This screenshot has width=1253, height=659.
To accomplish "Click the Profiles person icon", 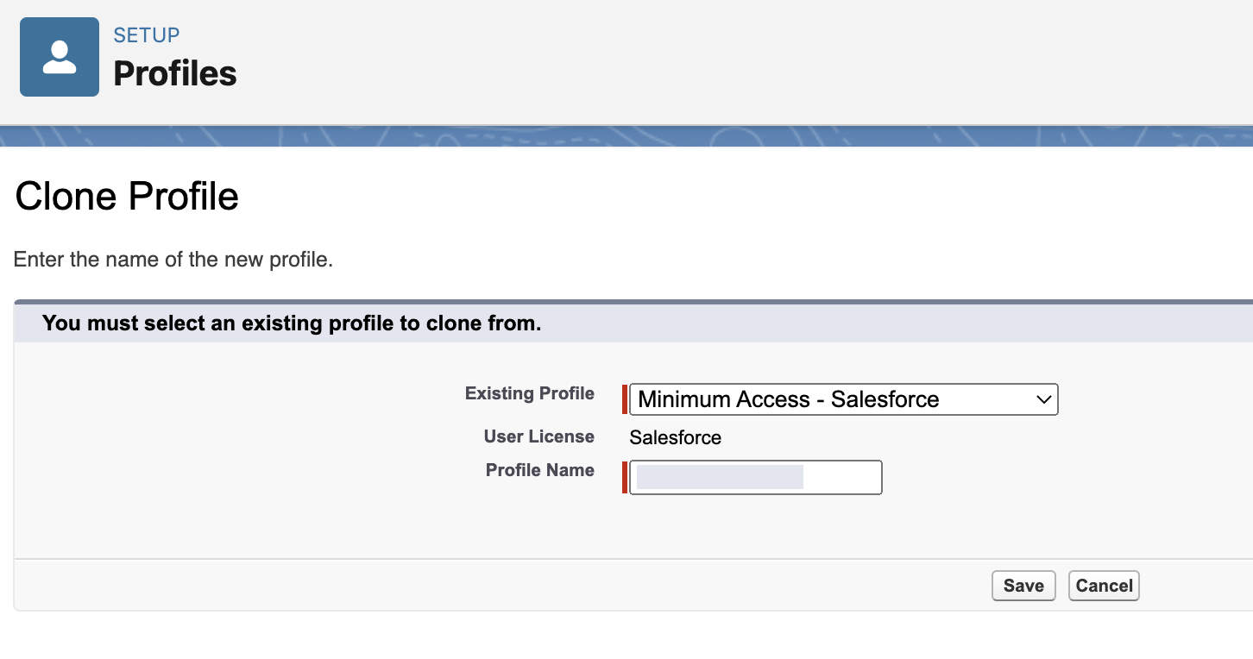I will 60,57.
